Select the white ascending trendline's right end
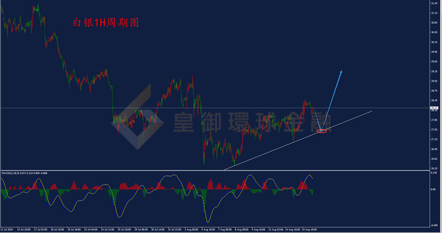This screenshot has height=233, width=442. [x=371, y=111]
